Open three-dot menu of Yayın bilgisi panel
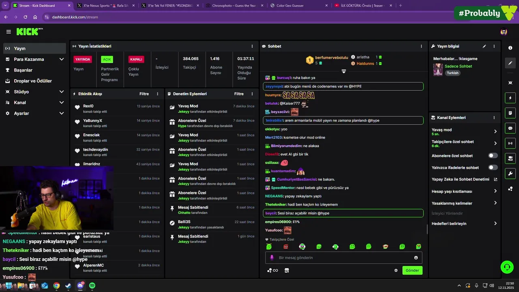This screenshot has width=519, height=292. pyautogui.click(x=494, y=46)
